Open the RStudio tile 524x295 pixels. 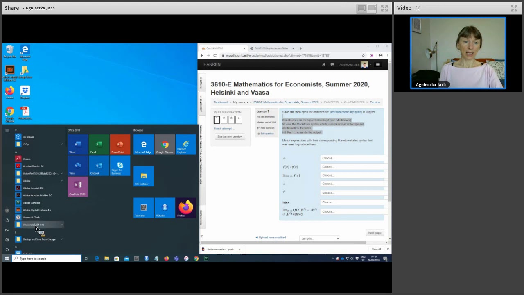(x=165, y=208)
